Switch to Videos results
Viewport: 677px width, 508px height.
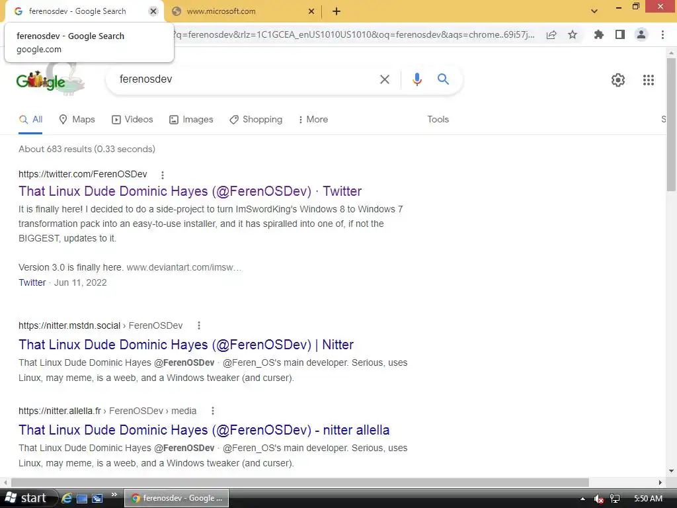[x=132, y=120]
